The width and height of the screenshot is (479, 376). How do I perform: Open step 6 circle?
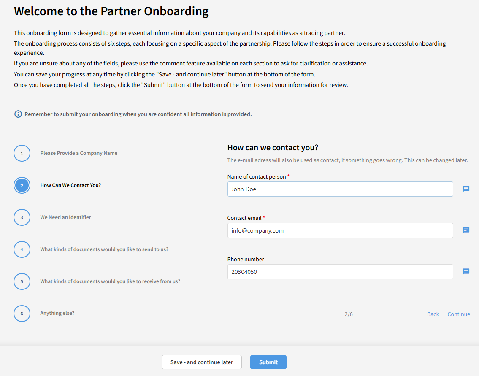(x=22, y=314)
